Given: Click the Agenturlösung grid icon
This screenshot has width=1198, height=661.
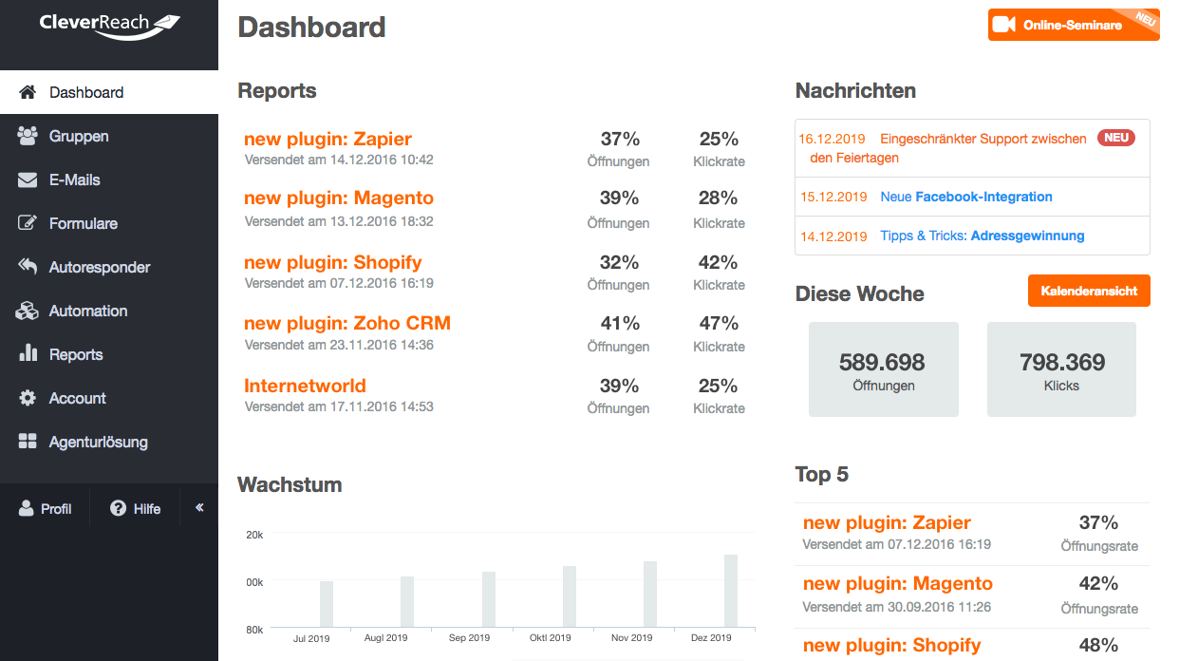Looking at the screenshot, I should pyautogui.click(x=28, y=442).
